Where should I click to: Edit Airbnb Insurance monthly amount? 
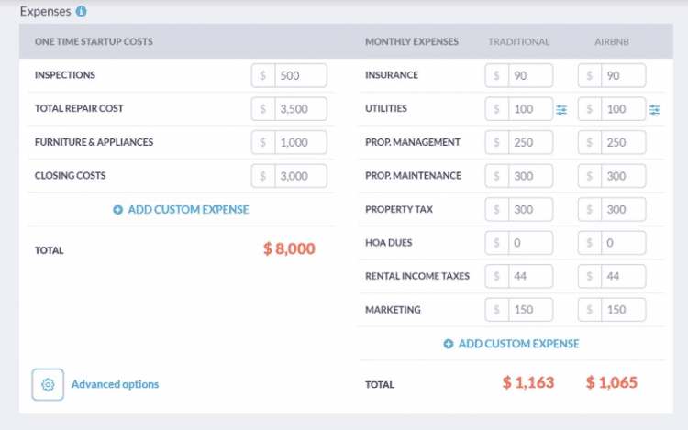[x=622, y=75]
